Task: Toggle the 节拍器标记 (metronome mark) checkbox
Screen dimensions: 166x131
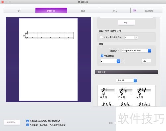Action: [102, 56]
